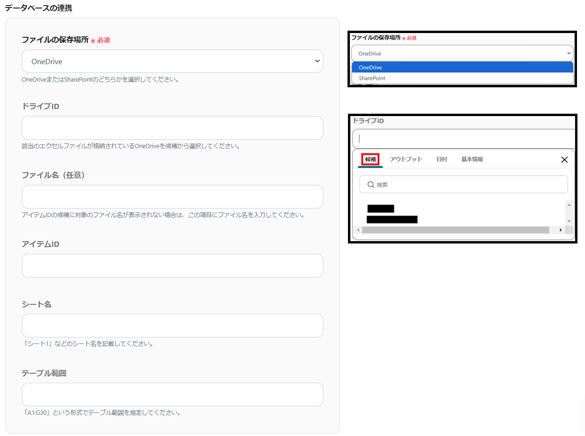Open the 日付 tab
Screen dimensions: 585x436
[441, 159]
